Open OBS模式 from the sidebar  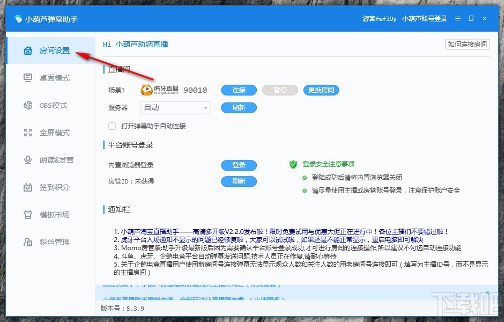click(51, 105)
